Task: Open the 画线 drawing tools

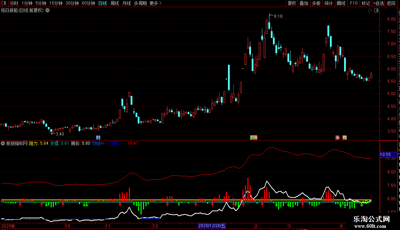Action: point(341,3)
